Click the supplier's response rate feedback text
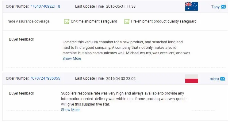Image resolution: width=230 pixels, height=122 pixels. 124,99
